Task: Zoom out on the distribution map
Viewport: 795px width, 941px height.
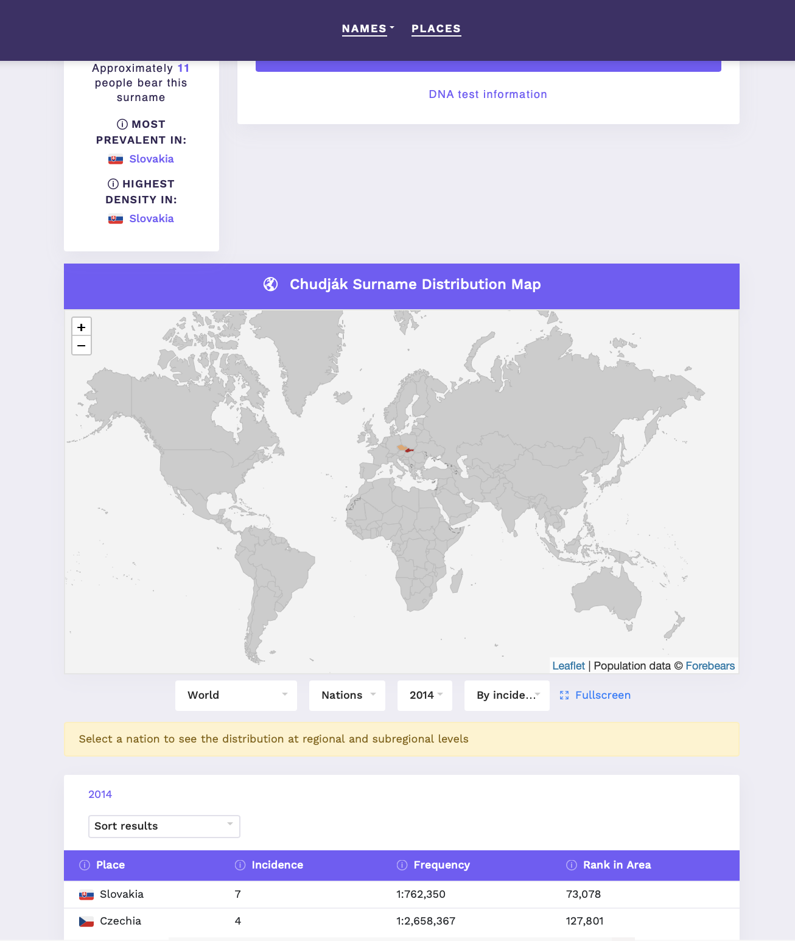Action: tap(82, 346)
